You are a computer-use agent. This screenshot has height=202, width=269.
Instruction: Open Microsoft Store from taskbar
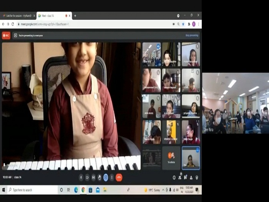90,190
